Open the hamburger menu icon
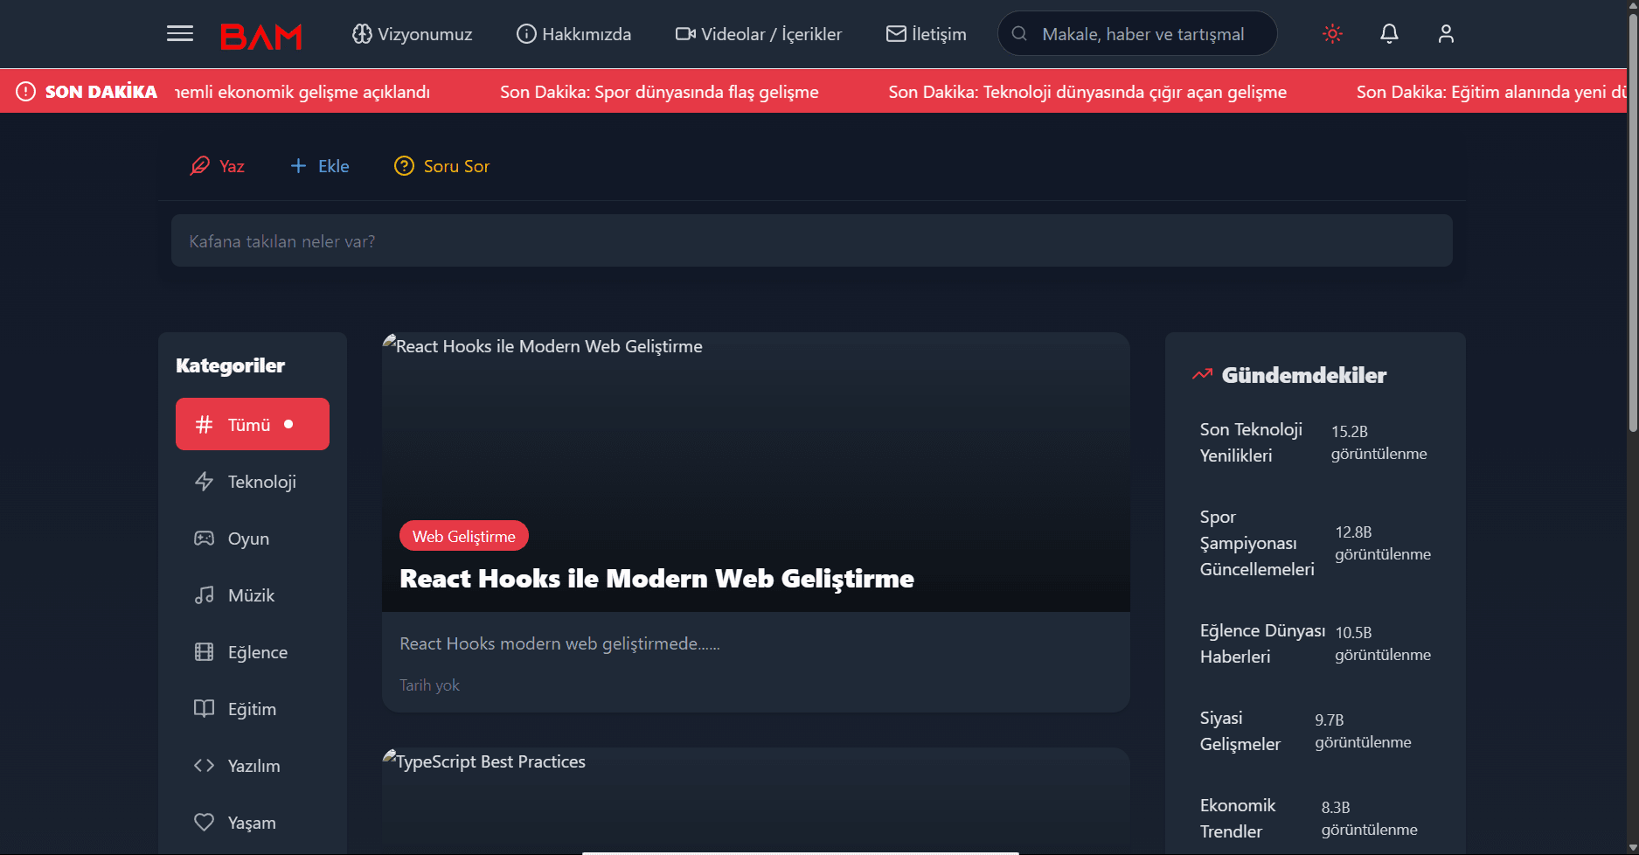Image resolution: width=1639 pixels, height=855 pixels. click(180, 34)
